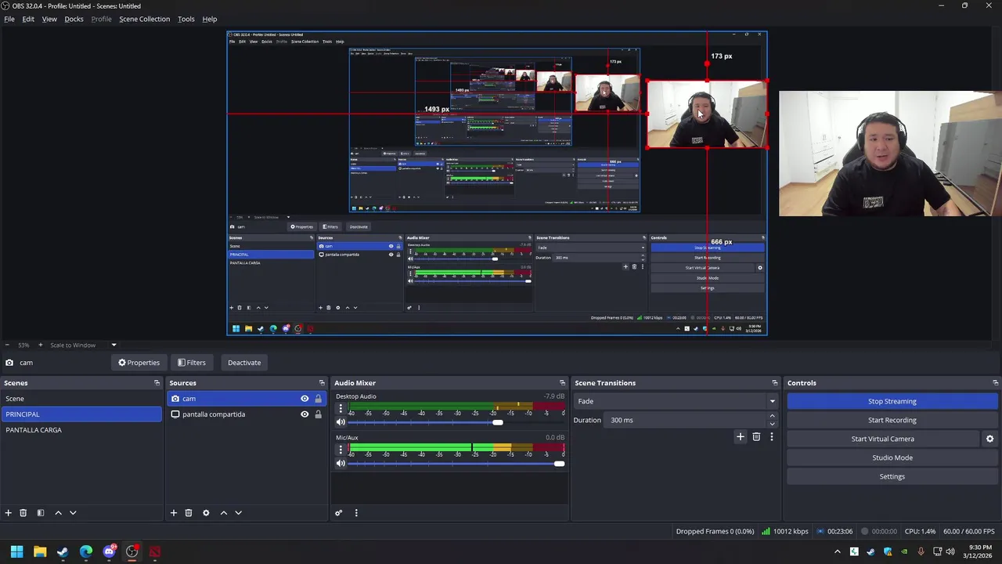Pop out the Scenes dock icon

[x=157, y=383]
